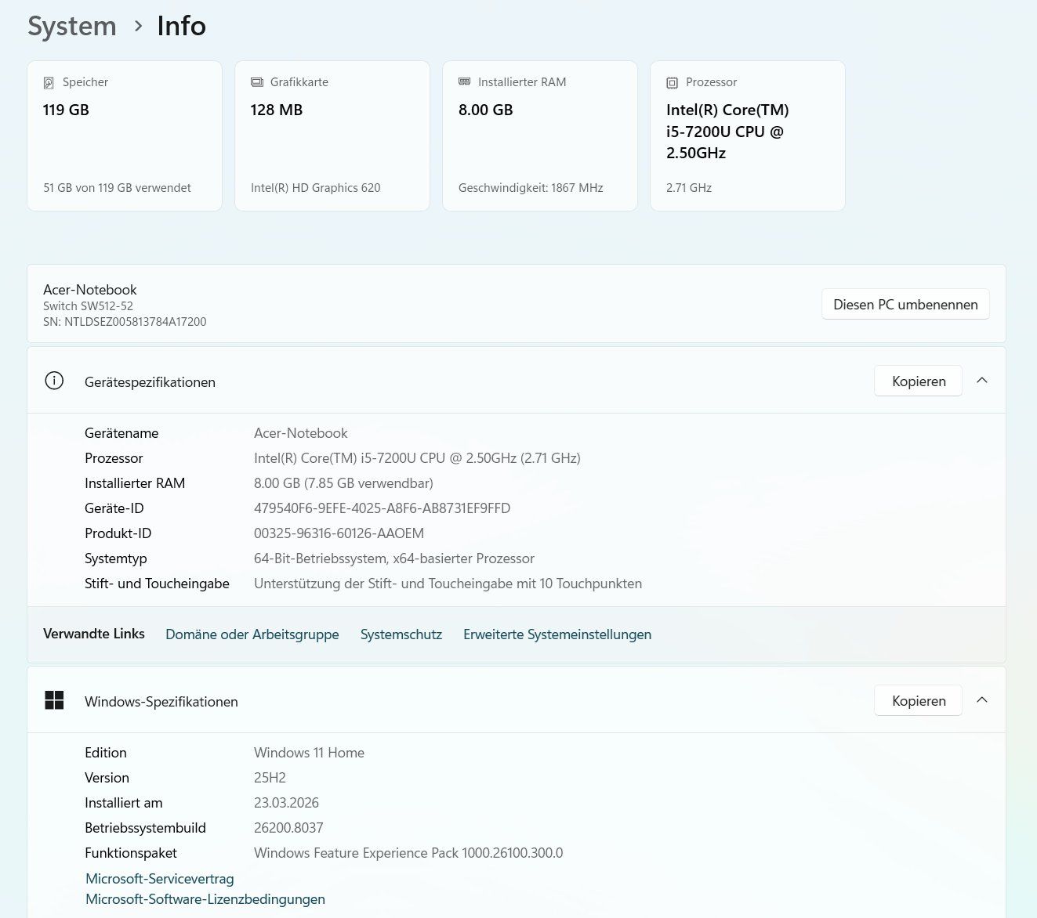The image size is (1037, 918).
Task: Click the Gerätespezifikationen section title
Action: 150,382
